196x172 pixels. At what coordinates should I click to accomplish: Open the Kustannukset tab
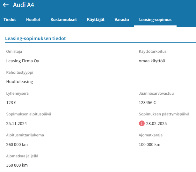tap(64, 20)
